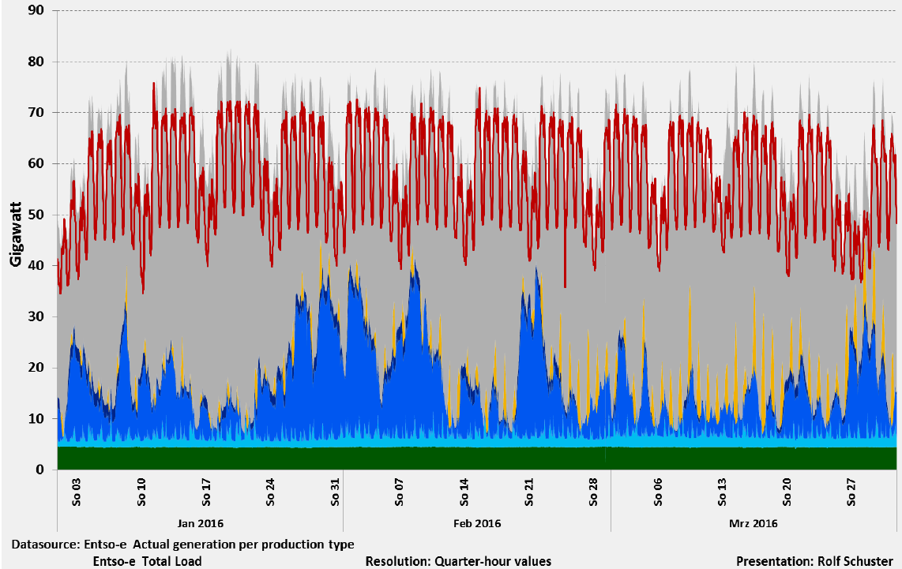
Task: Select the 'So 17' date label
Action: coord(206,492)
